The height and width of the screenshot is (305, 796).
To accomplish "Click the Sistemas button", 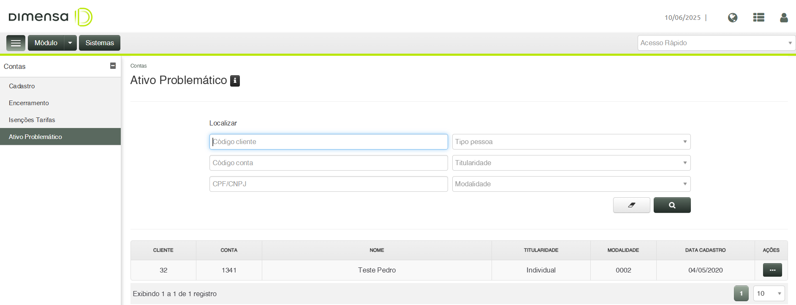I will [x=100, y=43].
